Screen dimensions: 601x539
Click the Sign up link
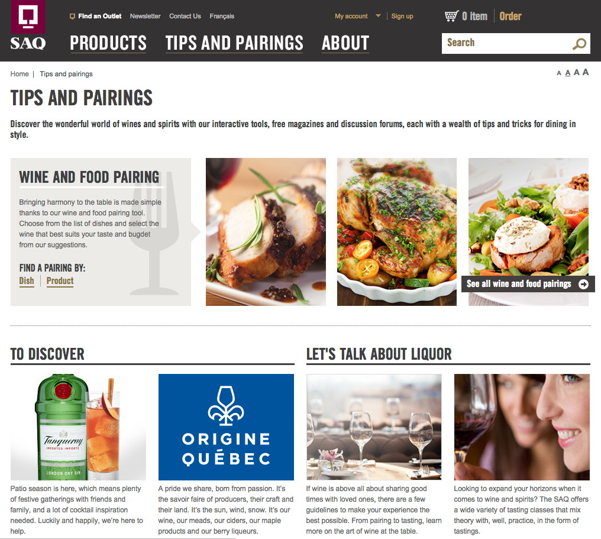pos(402,16)
